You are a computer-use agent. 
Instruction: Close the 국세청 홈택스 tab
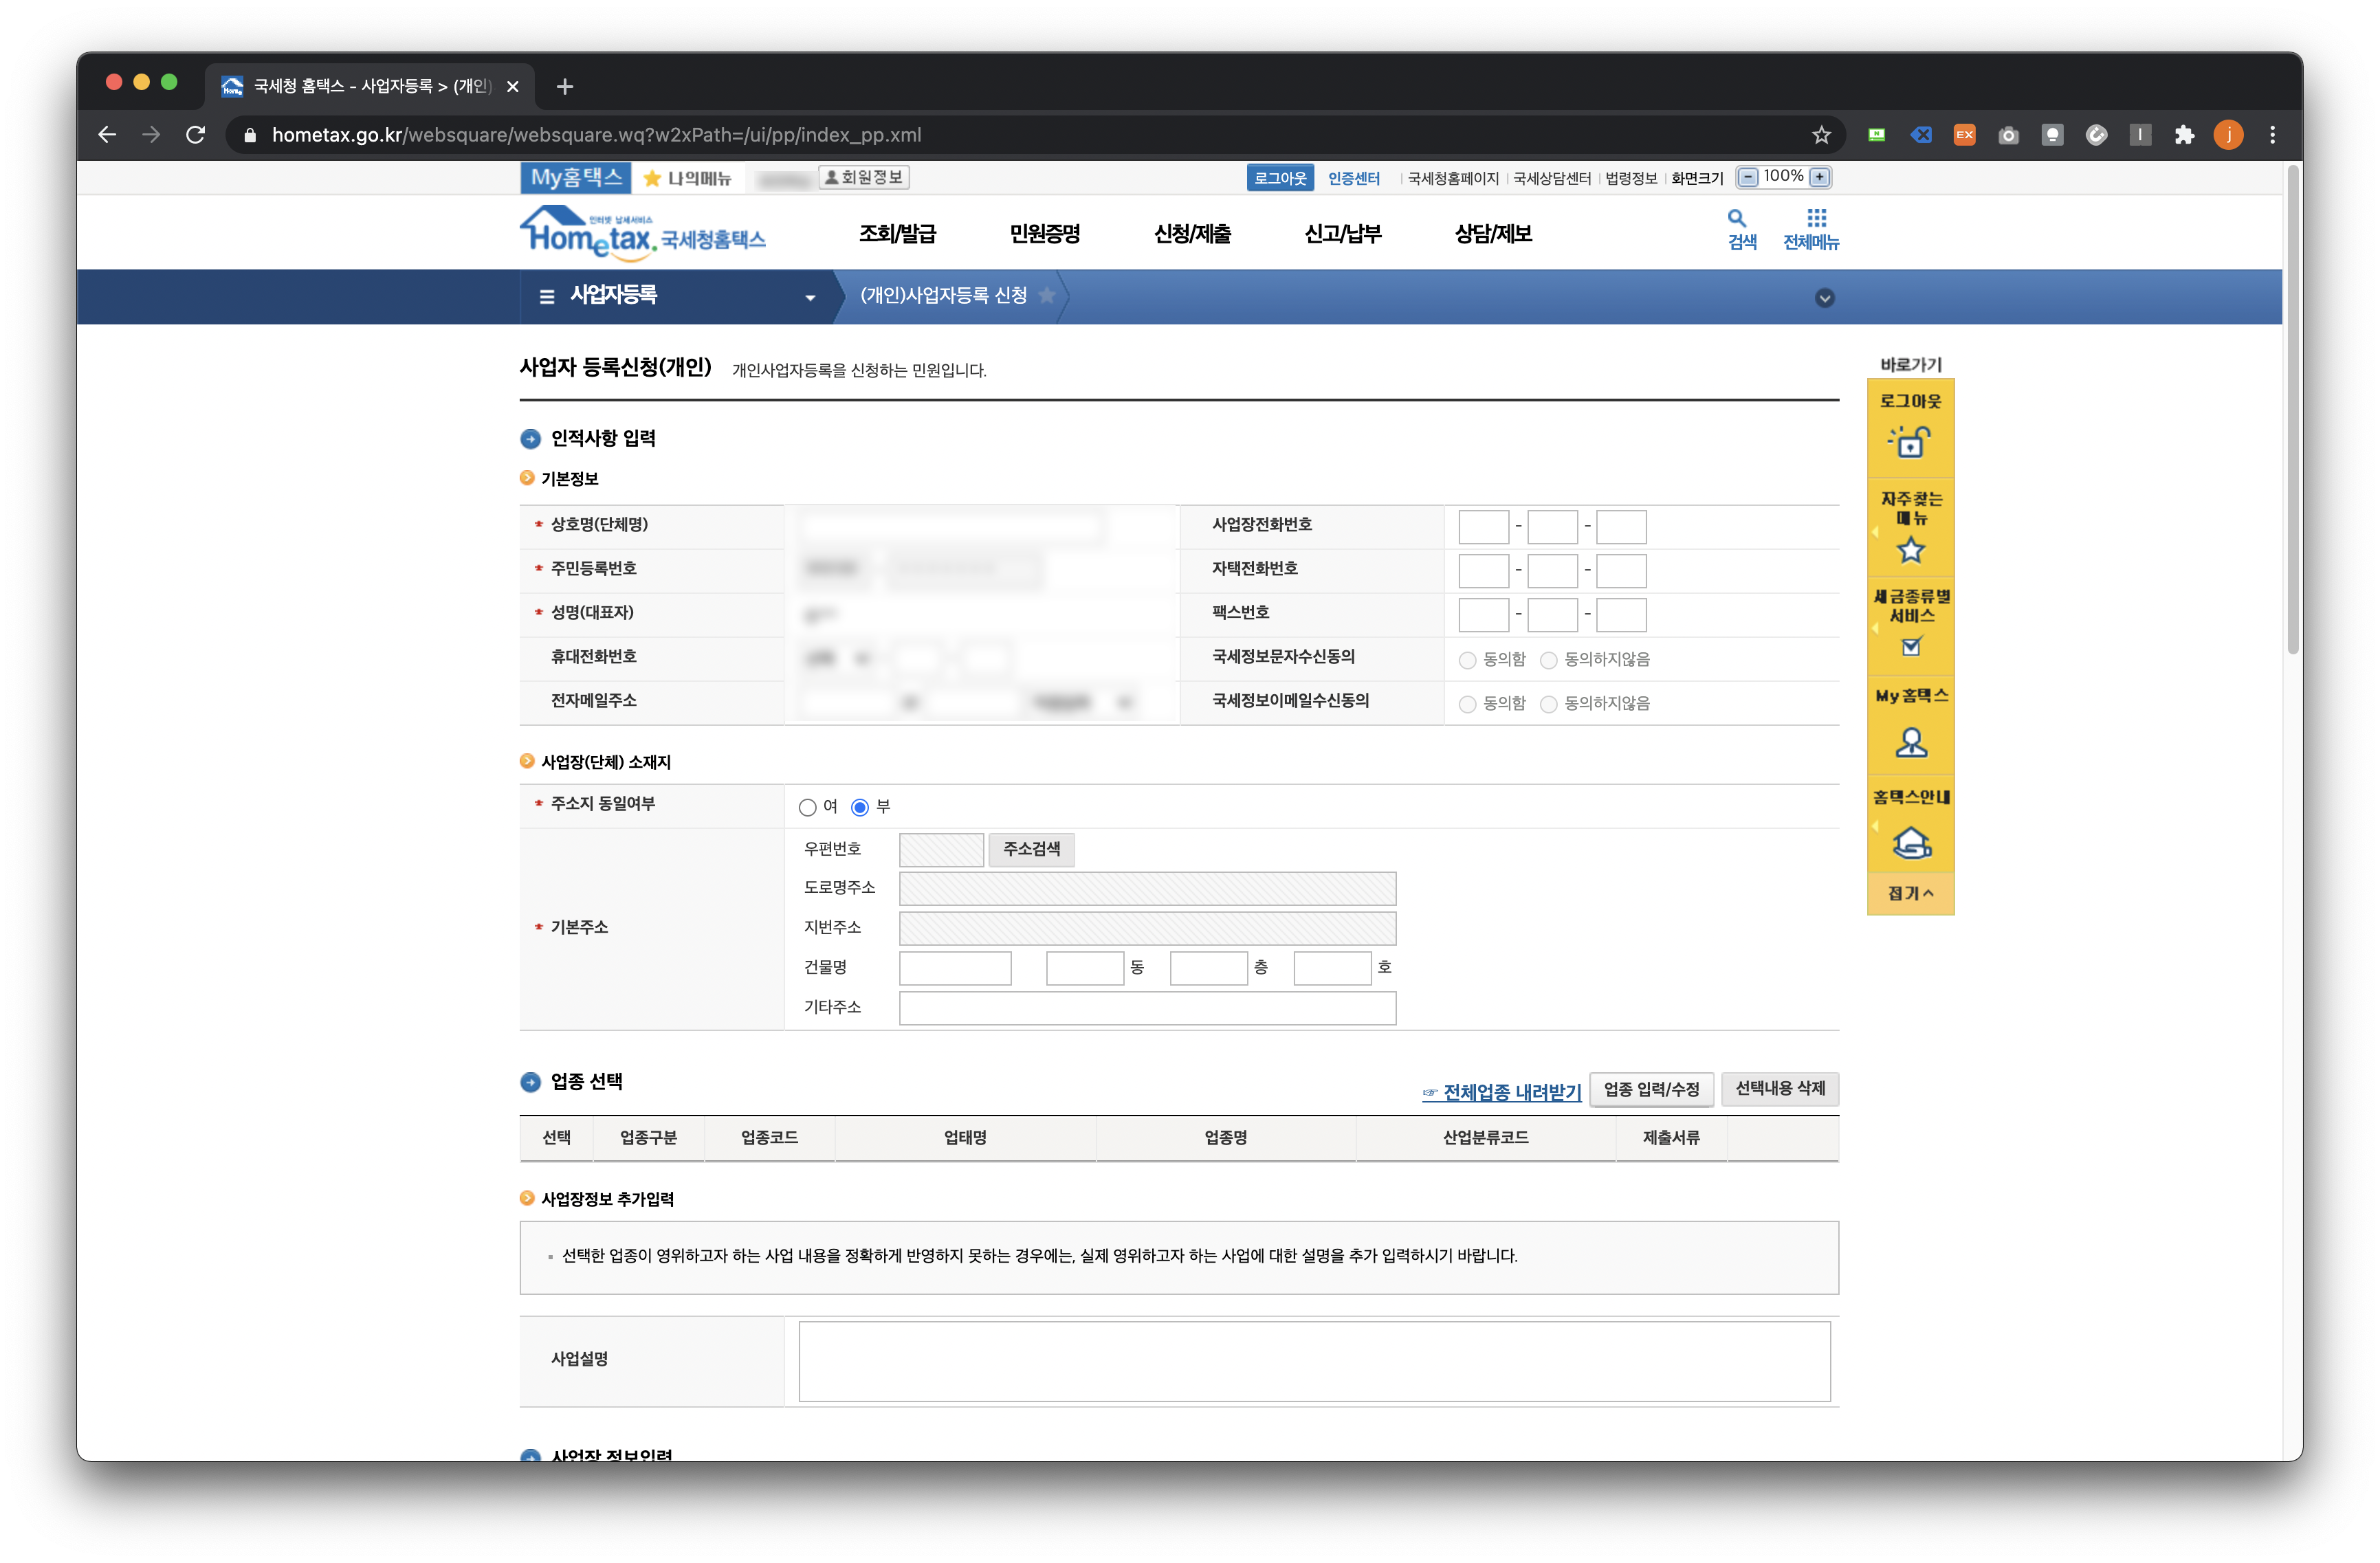513,87
